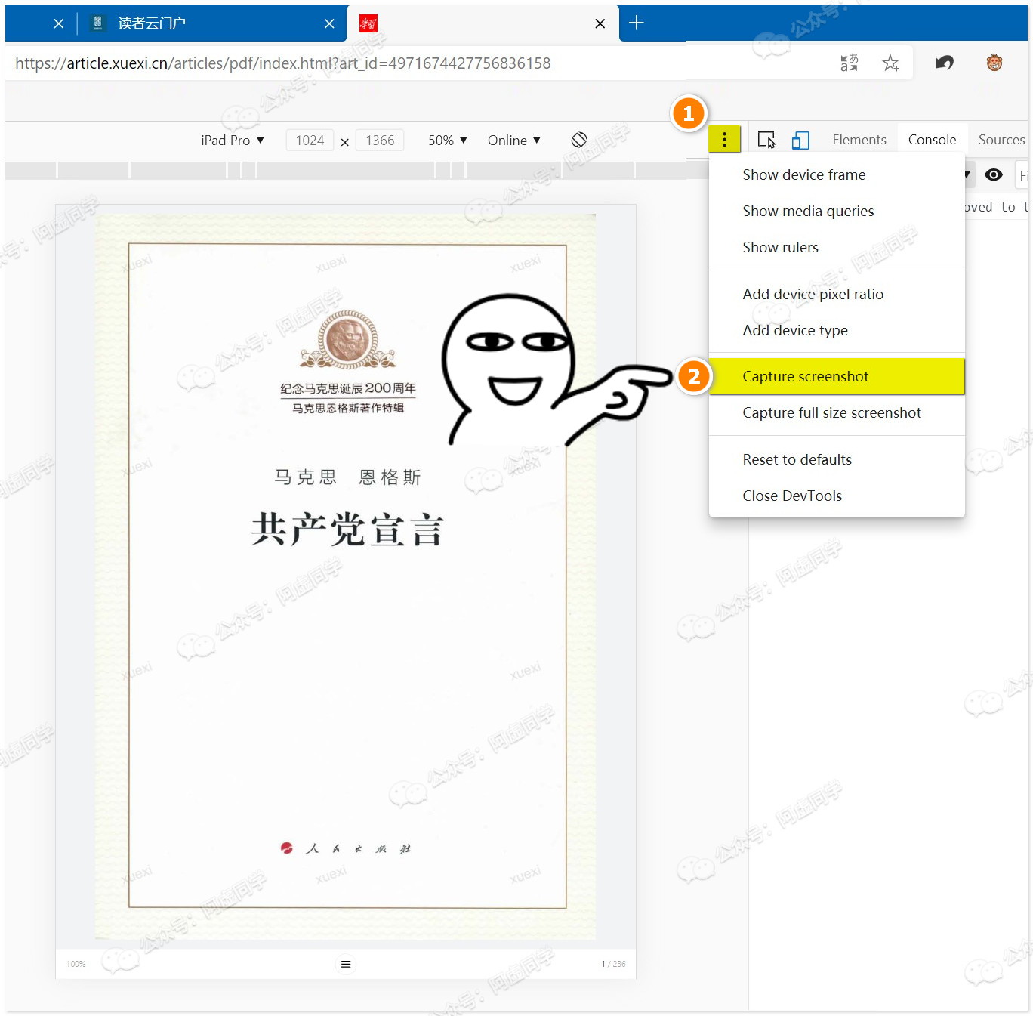Select the inspect element picker icon

tap(766, 140)
